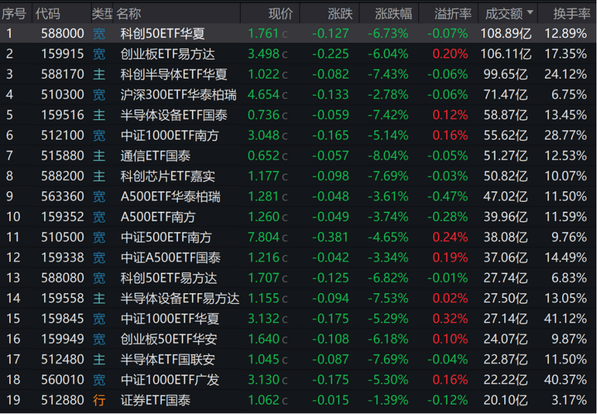The width and height of the screenshot is (597, 414).
Task: Click the 序号 column header
Action: pyautogui.click(x=14, y=14)
